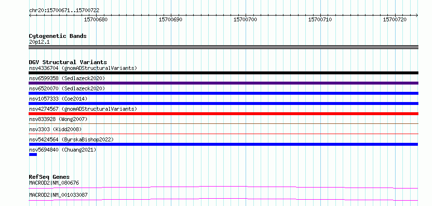Click ruler position label 15700680
The image size is (432, 206).
click(x=96, y=19)
